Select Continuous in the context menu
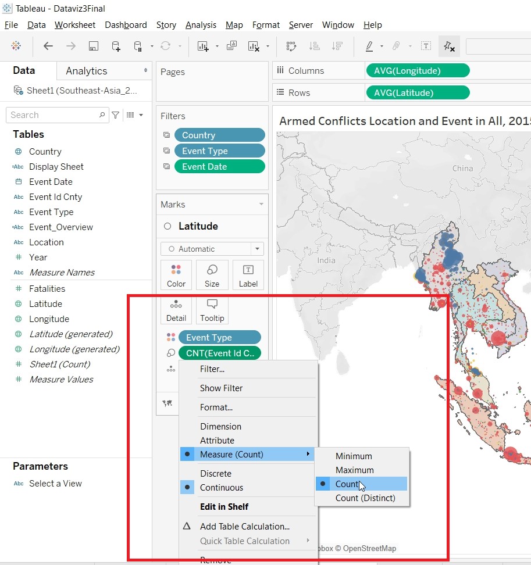 pos(222,488)
